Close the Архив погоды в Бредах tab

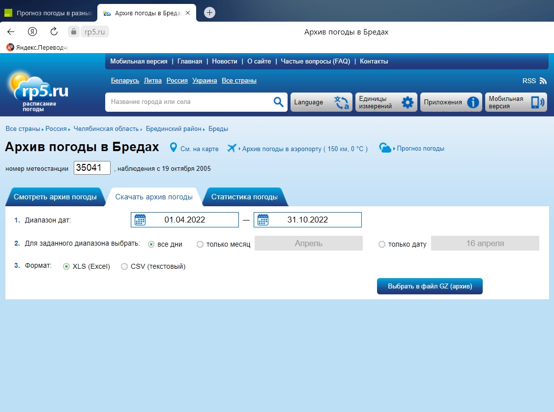(x=188, y=13)
